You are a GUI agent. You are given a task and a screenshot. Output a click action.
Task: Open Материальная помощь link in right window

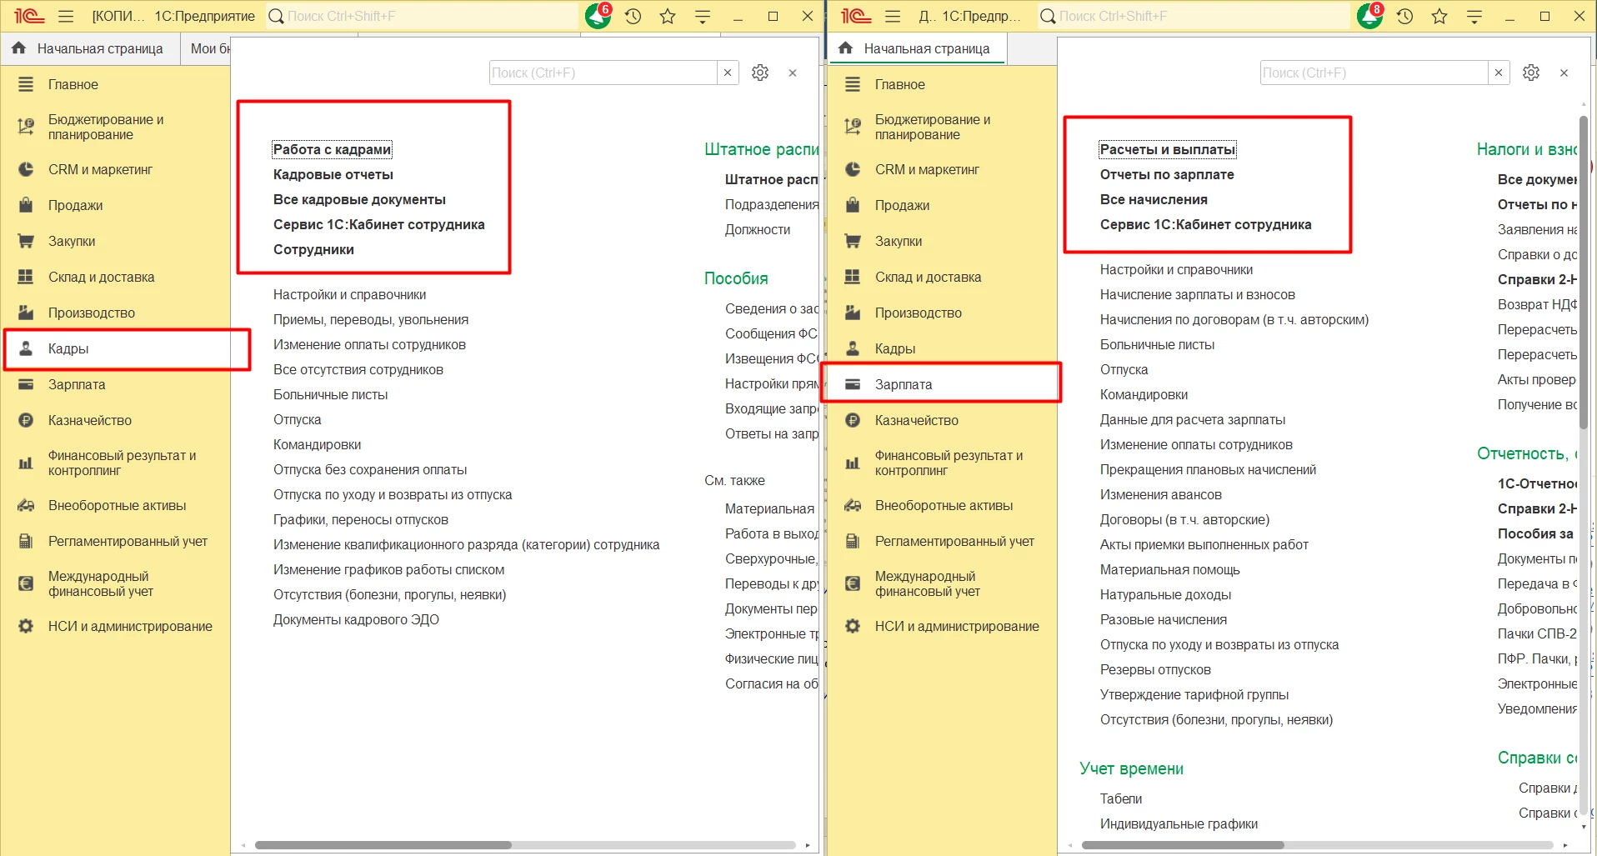pos(1170,569)
